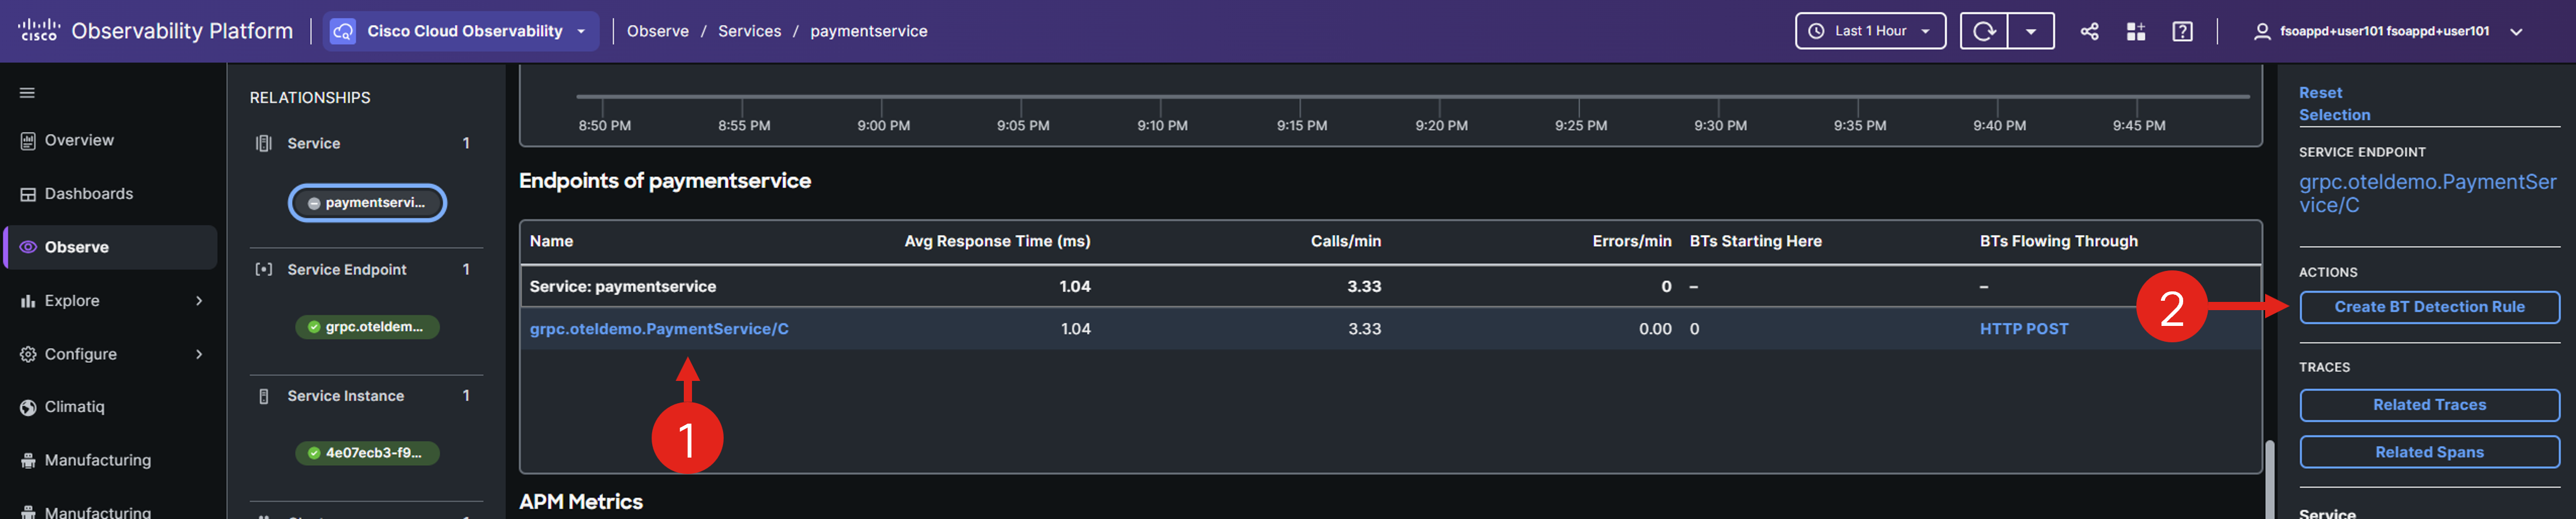This screenshot has height=519, width=2576.
Task: Click the hamburger menu icon in sidebar
Action: pyautogui.click(x=27, y=93)
